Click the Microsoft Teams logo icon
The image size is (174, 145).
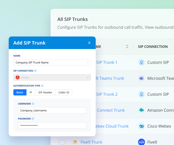142,78
